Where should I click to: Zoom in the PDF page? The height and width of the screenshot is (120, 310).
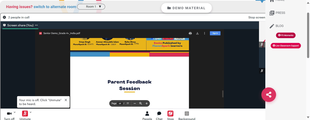pyautogui.click(x=147, y=103)
